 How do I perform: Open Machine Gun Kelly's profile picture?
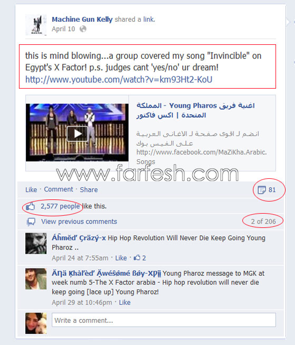point(36,25)
